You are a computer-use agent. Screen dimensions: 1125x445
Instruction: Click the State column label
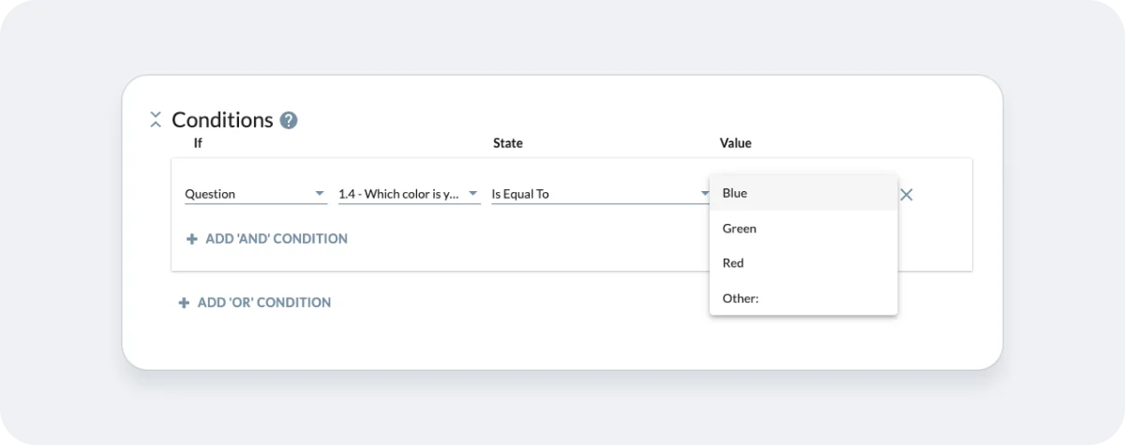click(x=508, y=143)
